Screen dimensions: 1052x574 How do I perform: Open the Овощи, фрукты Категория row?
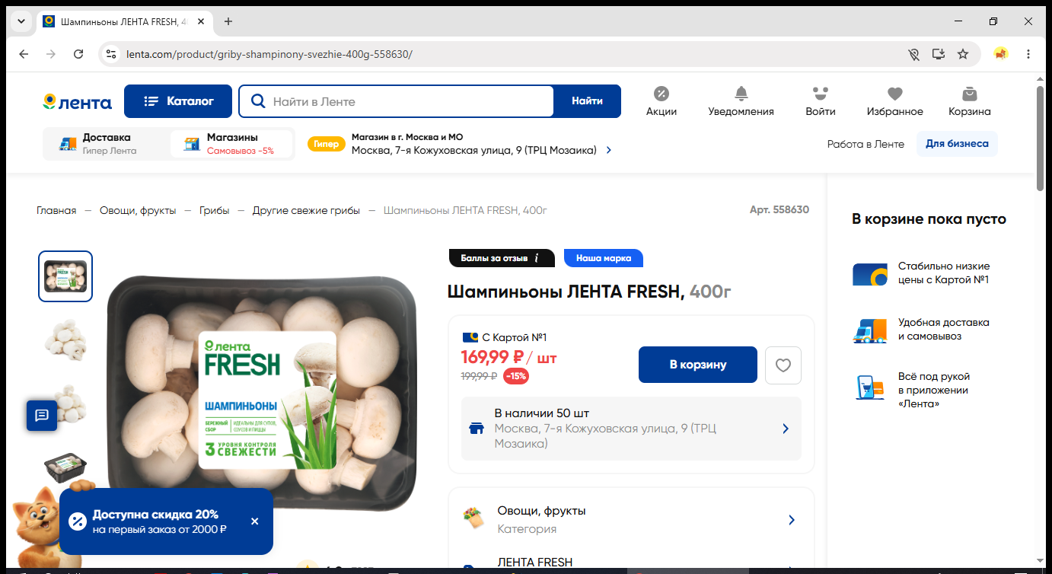(631, 520)
